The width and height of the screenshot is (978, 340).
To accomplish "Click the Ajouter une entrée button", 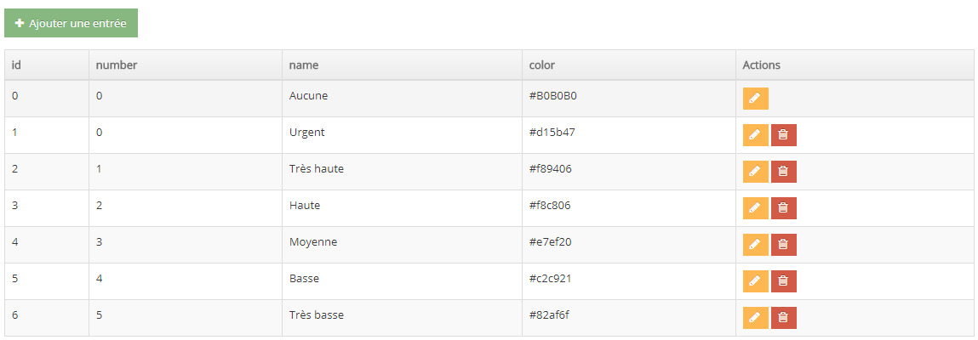I will (x=71, y=23).
